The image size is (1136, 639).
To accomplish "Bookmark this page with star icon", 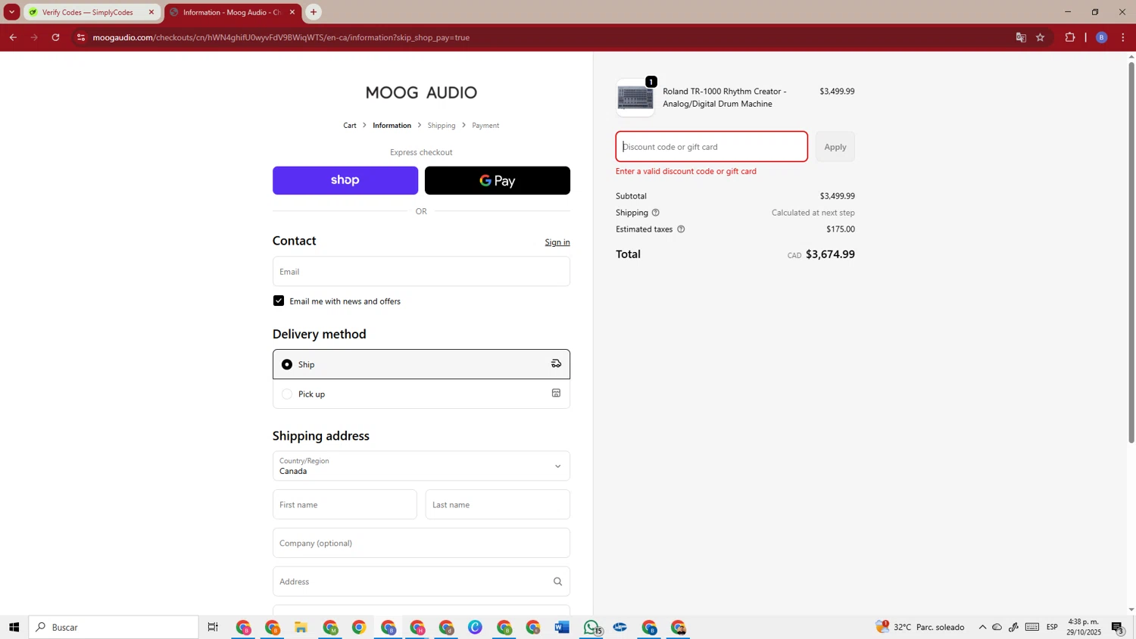I will pos(1041,37).
